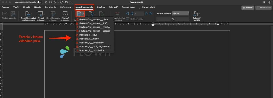Open more quick access options ellipsis

pos(71,2)
